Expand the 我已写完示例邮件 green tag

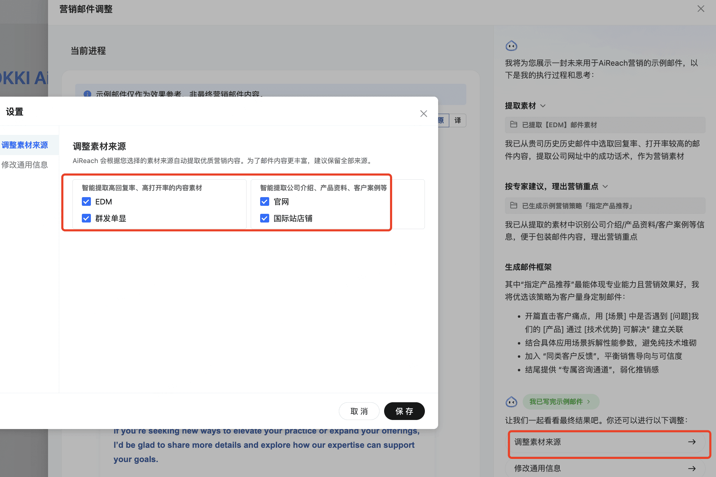coord(561,402)
